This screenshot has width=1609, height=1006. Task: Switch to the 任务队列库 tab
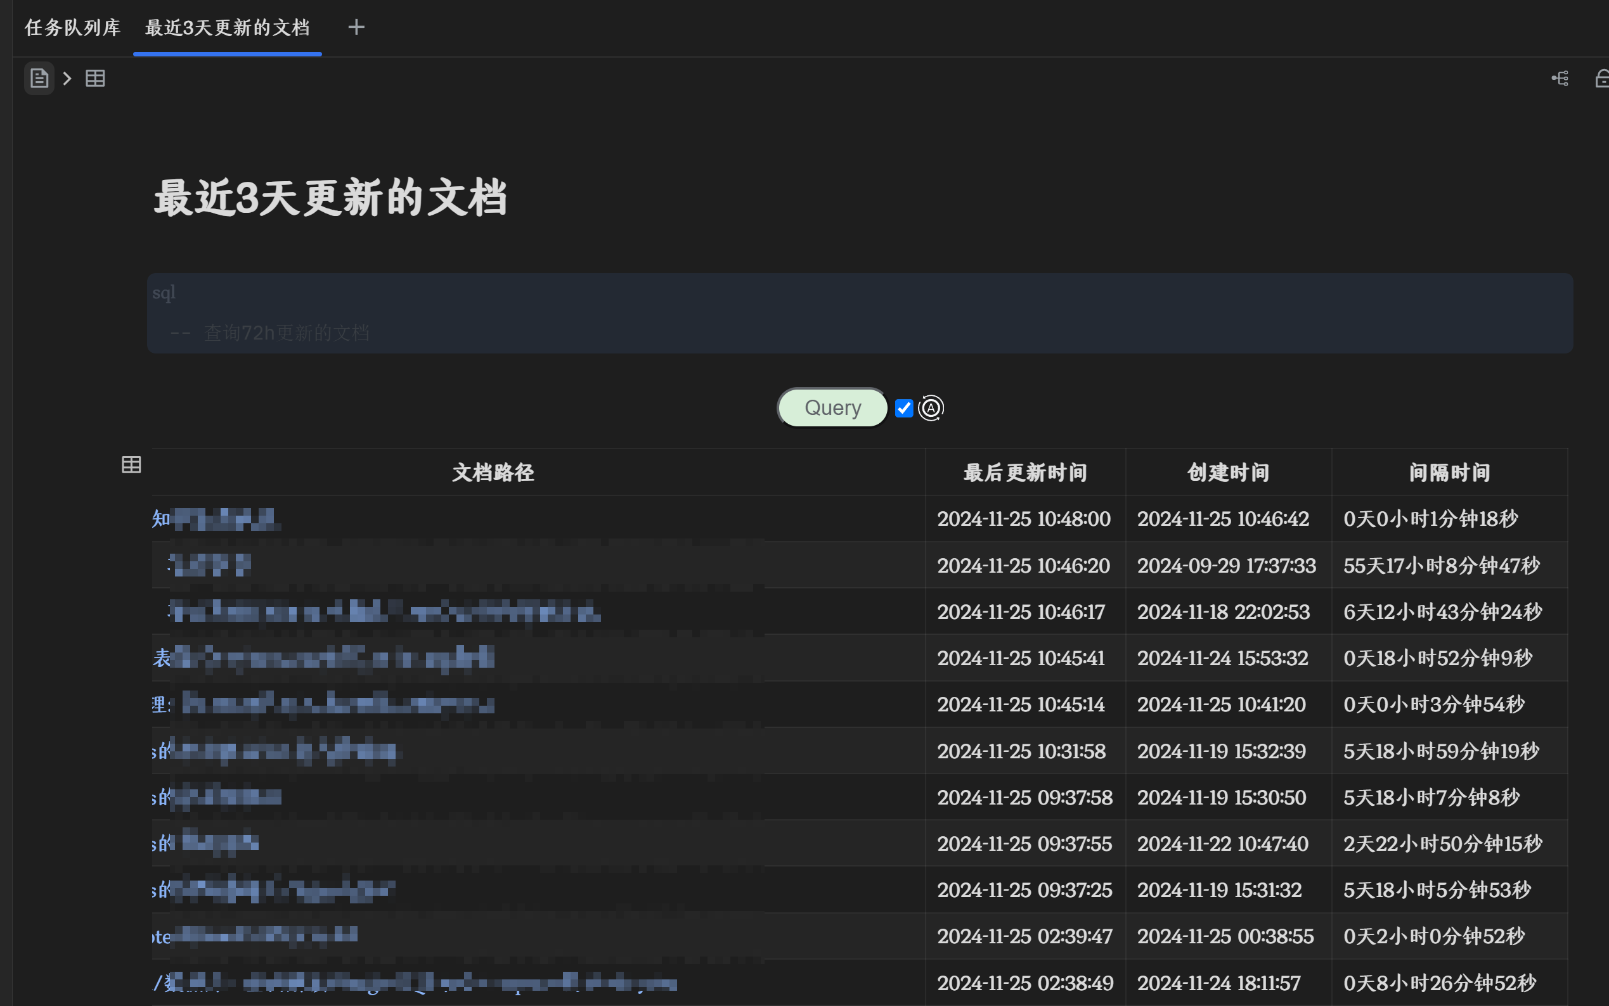72,27
